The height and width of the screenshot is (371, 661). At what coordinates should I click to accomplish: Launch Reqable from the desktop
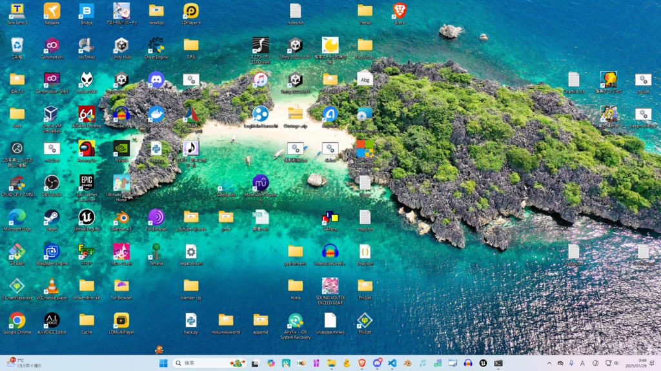(52, 14)
